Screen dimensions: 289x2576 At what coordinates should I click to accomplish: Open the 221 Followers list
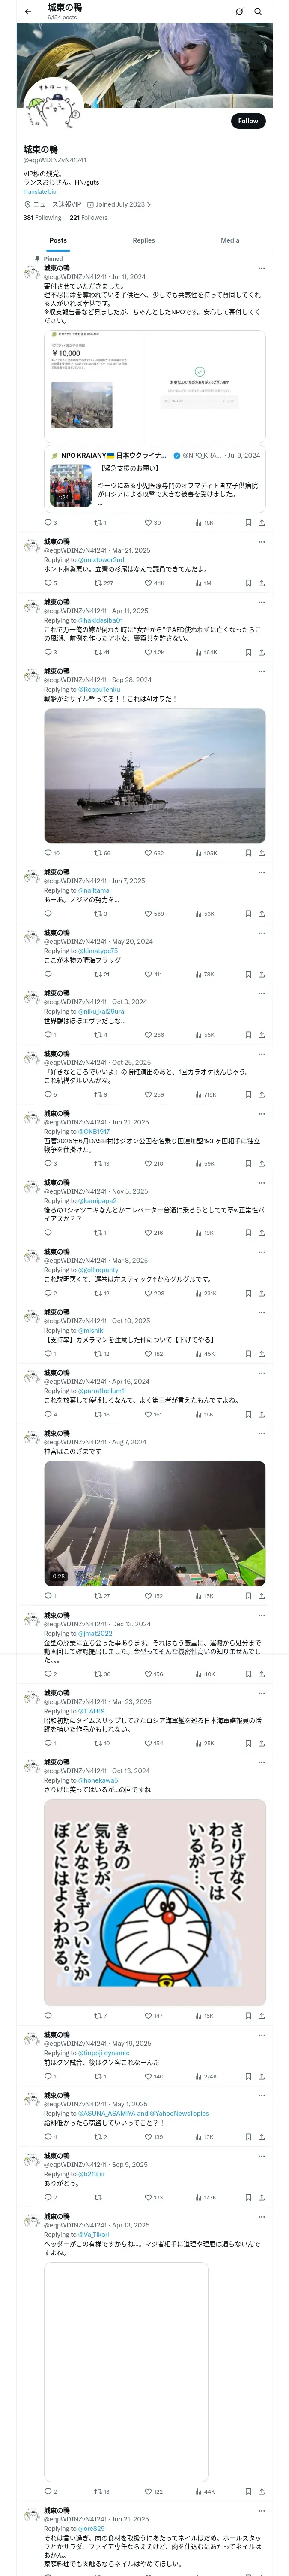89,217
